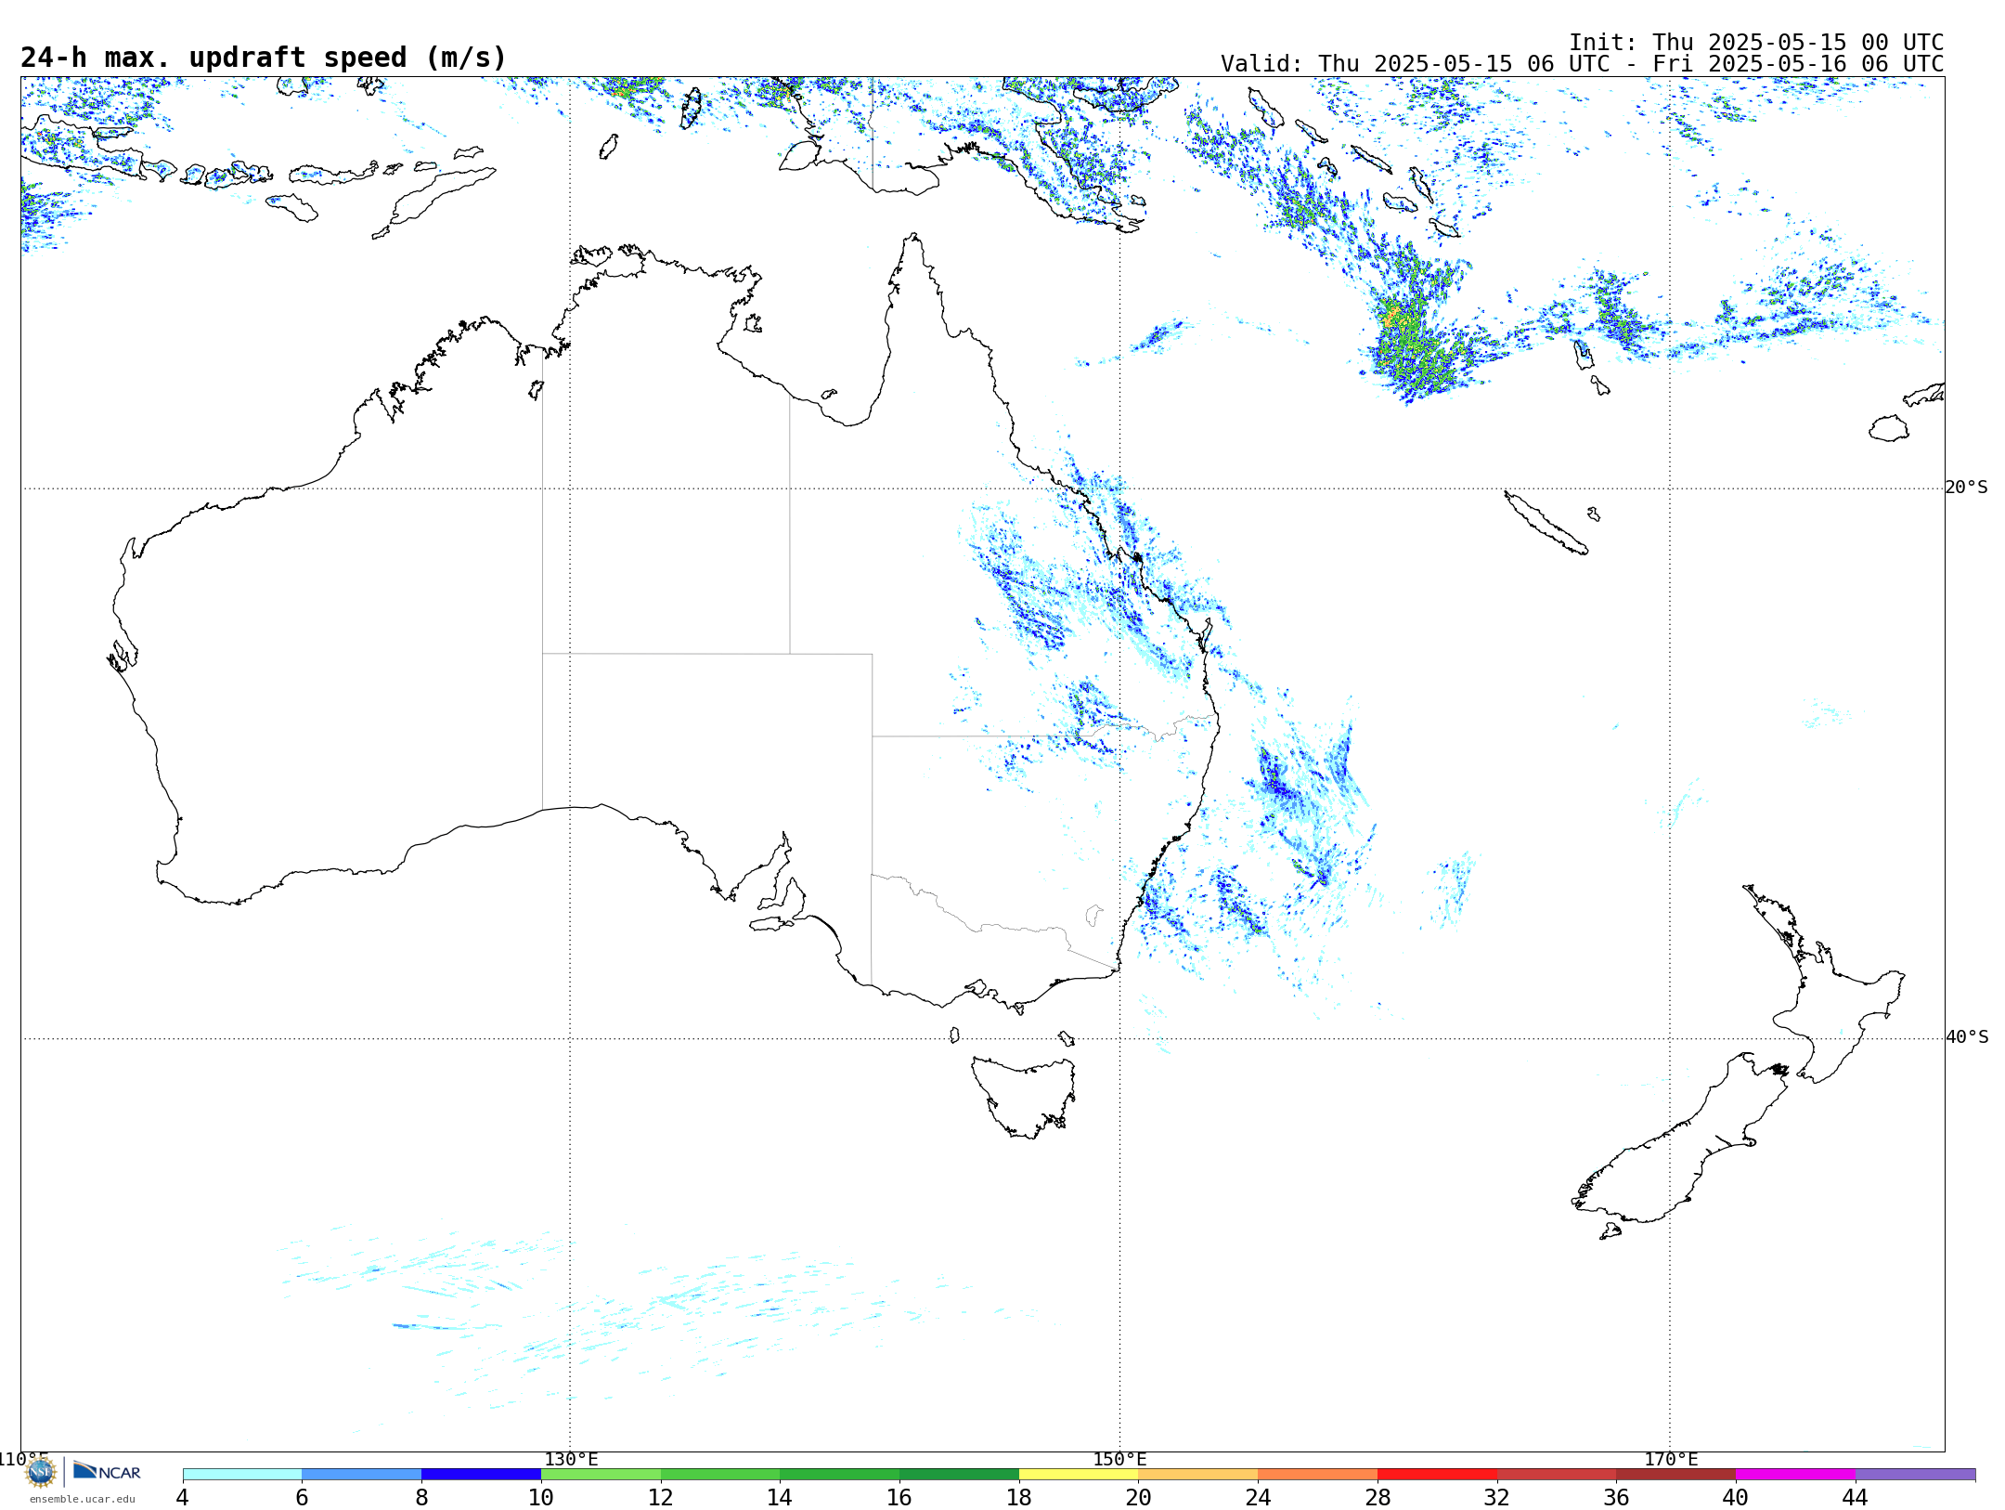Pick the purple above-44 m/s swatch

click(1915, 1475)
